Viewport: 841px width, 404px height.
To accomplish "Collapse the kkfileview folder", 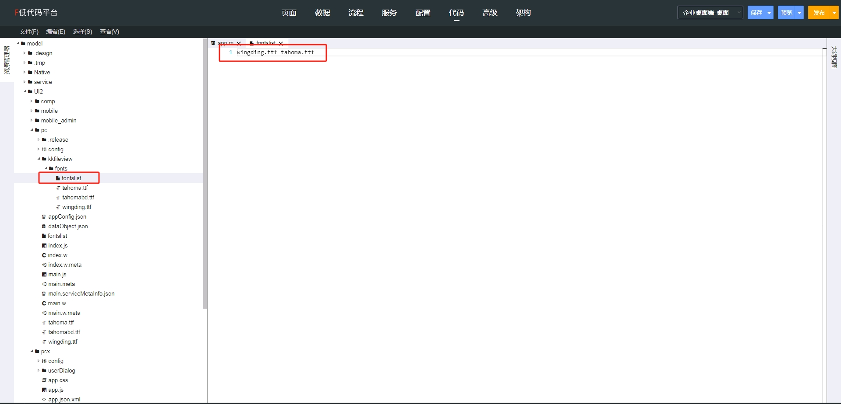I will tap(39, 159).
